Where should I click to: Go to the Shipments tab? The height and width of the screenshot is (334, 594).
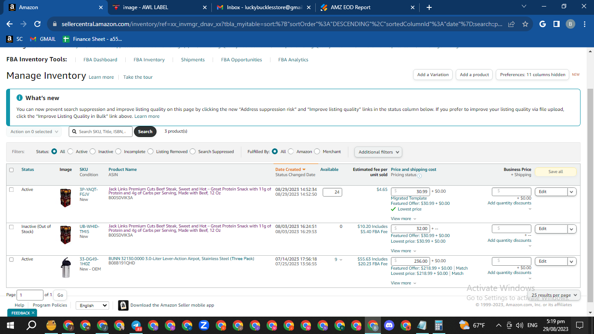[193, 60]
